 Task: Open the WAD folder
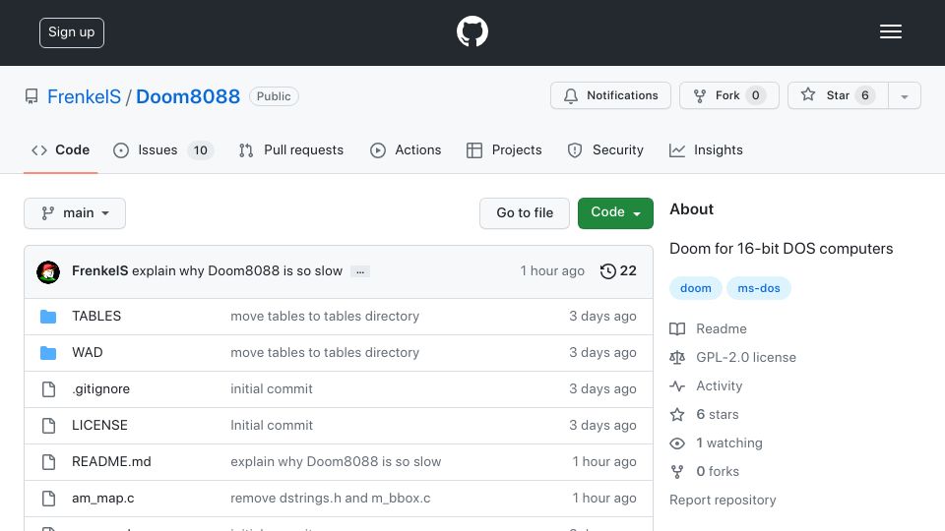tap(88, 352)
